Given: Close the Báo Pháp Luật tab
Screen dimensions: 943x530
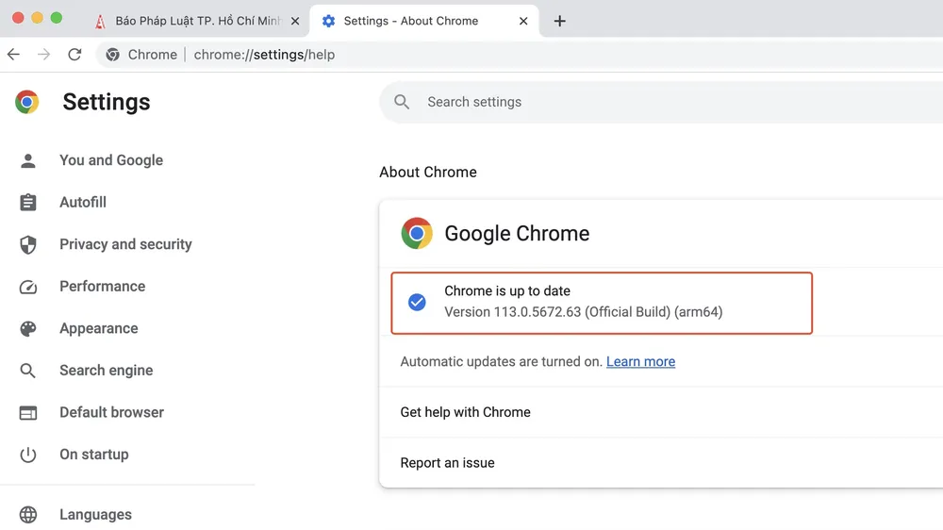Looking at the screenshot, I should [x=295, y=21].
